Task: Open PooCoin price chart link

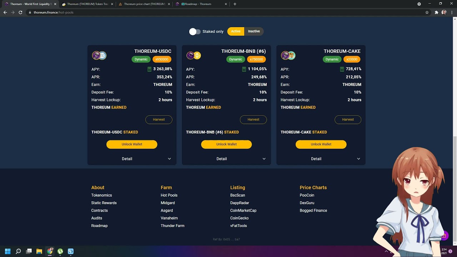Action: (x=307, y=195)
